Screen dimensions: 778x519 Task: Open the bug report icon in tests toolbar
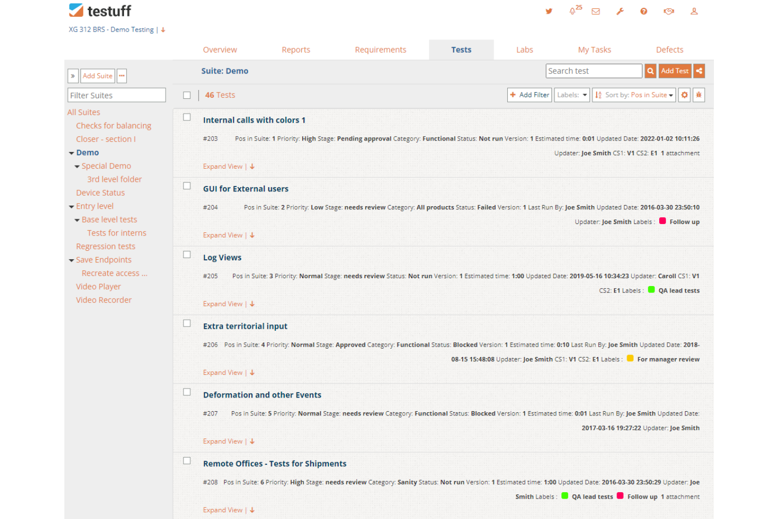[699, 95]
